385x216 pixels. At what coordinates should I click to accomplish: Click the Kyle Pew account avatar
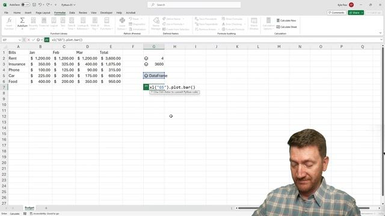click(351, 5)
